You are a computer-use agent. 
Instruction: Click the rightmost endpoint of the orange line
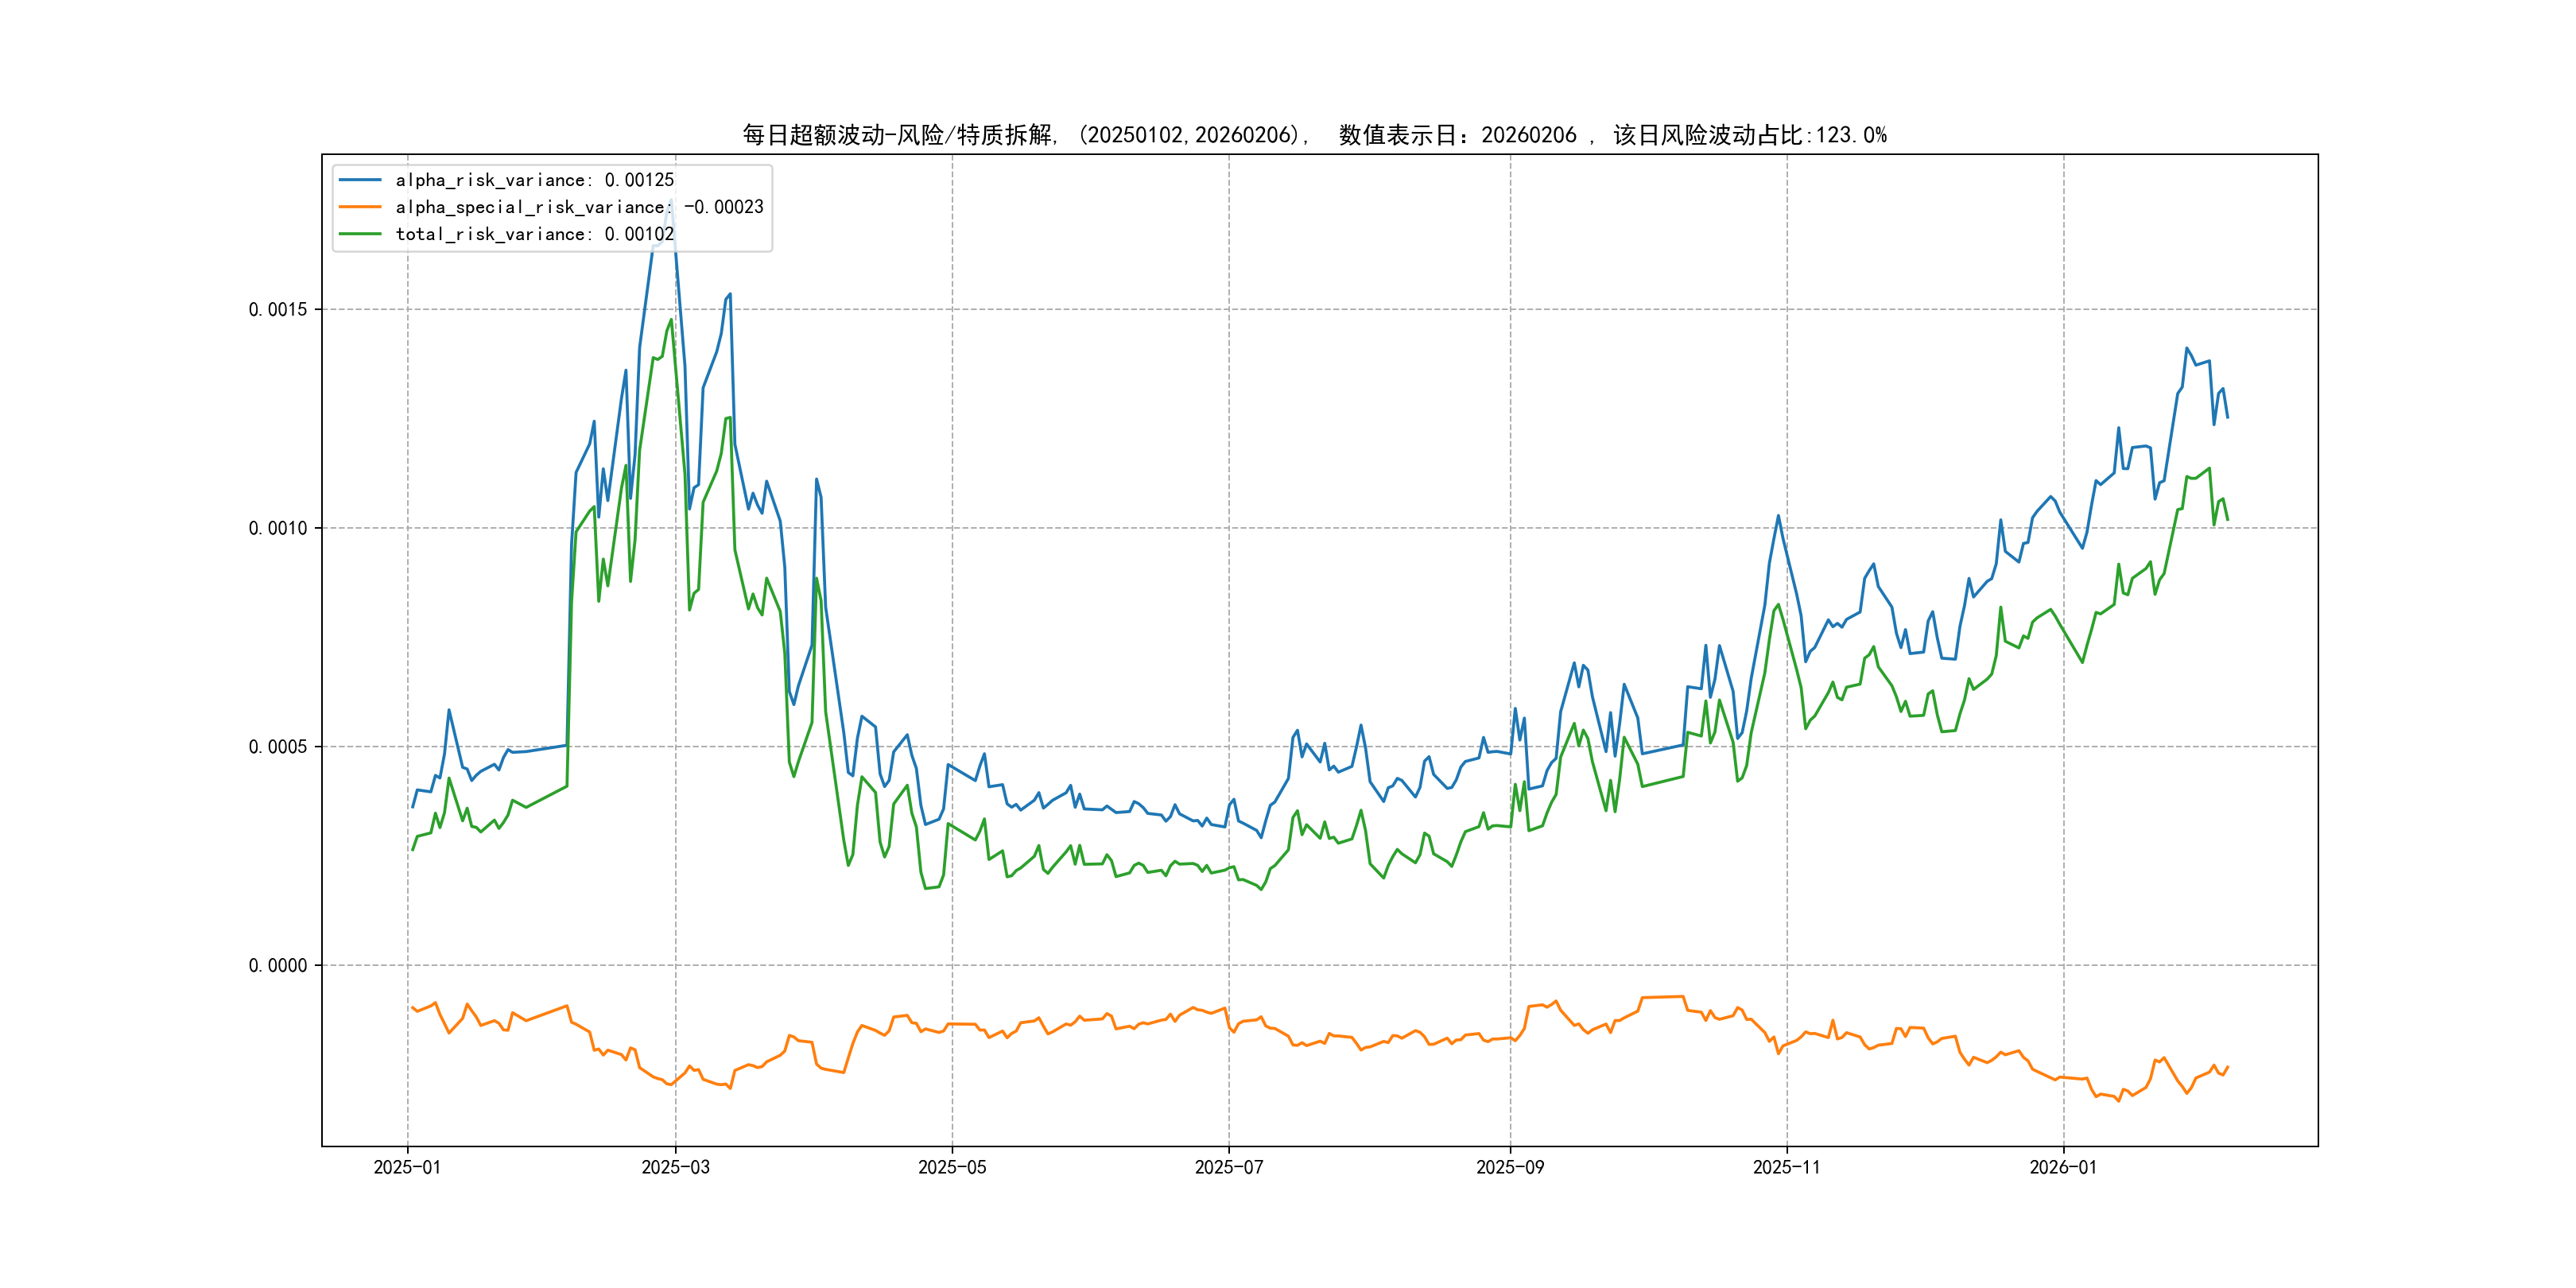click(x=2228, y=1067)
